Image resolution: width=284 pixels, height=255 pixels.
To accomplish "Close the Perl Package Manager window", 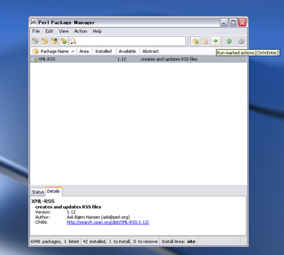I will 242,23.
